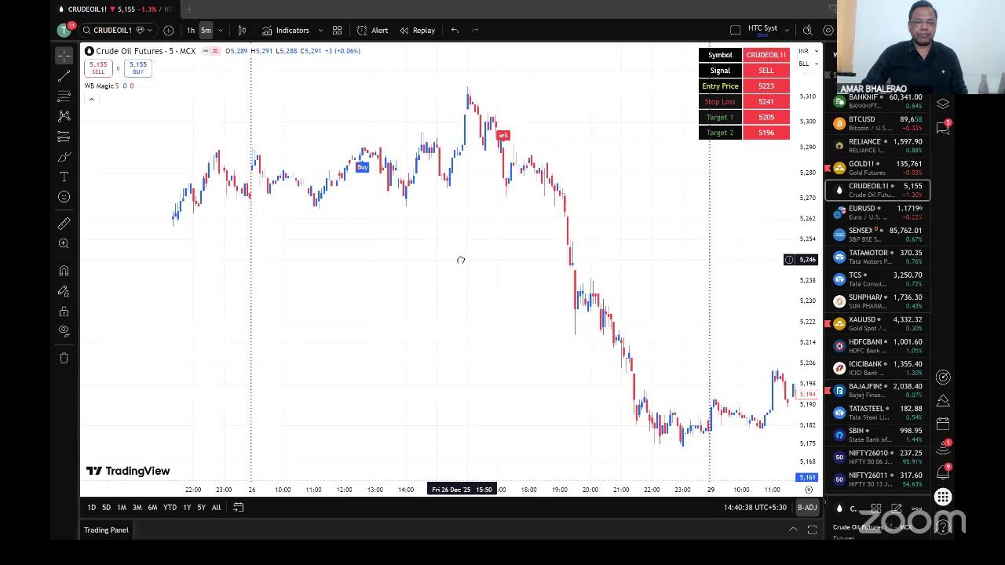The width and height of the screenshot is (1005, 565).
Task: Open timezone menu at 14:40:38 UTC+5:30
Action: [x=757, y=508]
